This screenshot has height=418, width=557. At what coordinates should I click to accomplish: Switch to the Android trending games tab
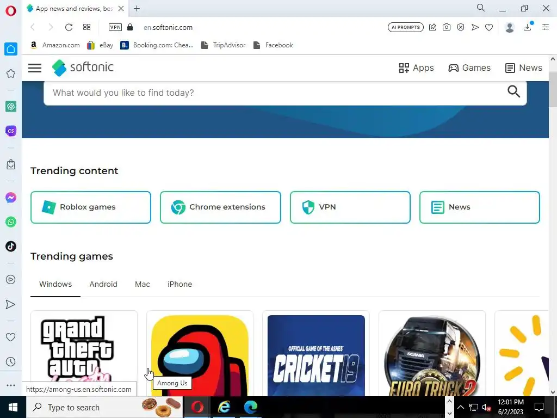coord(103,284)
